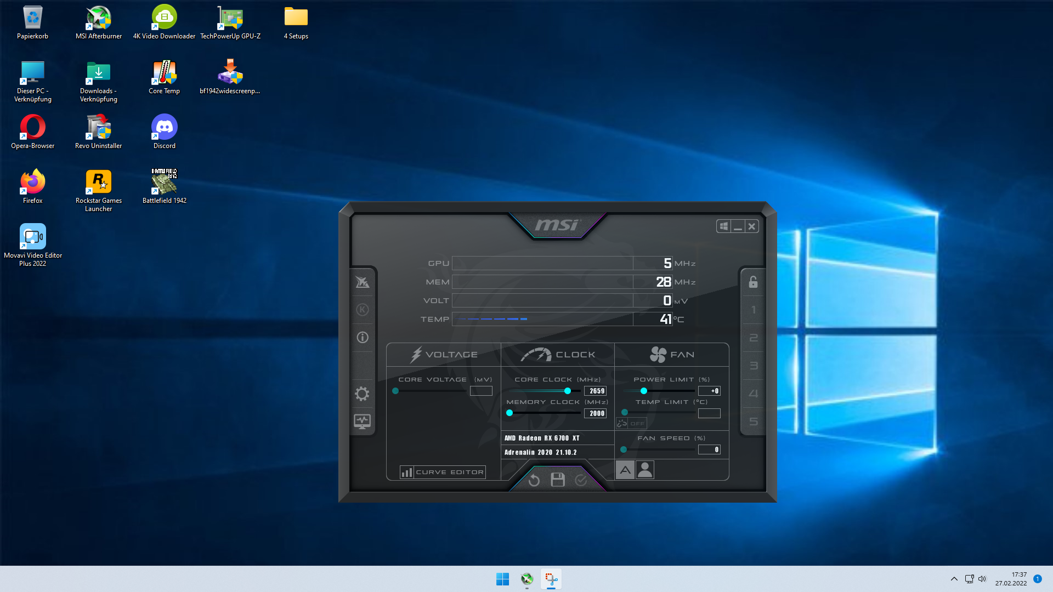
Task: Open hardware monitor graph icon
Action: (x=362, y=421)
